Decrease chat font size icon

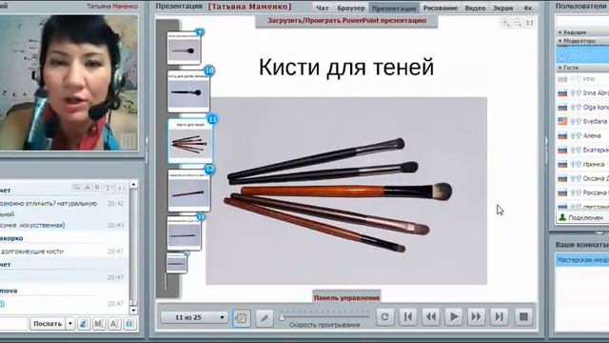coord(121,188)
